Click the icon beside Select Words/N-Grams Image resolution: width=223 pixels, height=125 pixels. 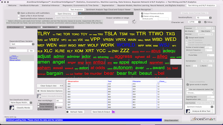coord(39,96)
